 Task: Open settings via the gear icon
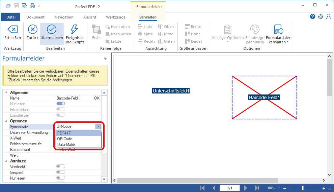coord(320,16)
